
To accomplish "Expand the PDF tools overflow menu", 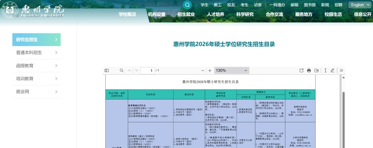I will pyautogui.click(x=341, y=71).
